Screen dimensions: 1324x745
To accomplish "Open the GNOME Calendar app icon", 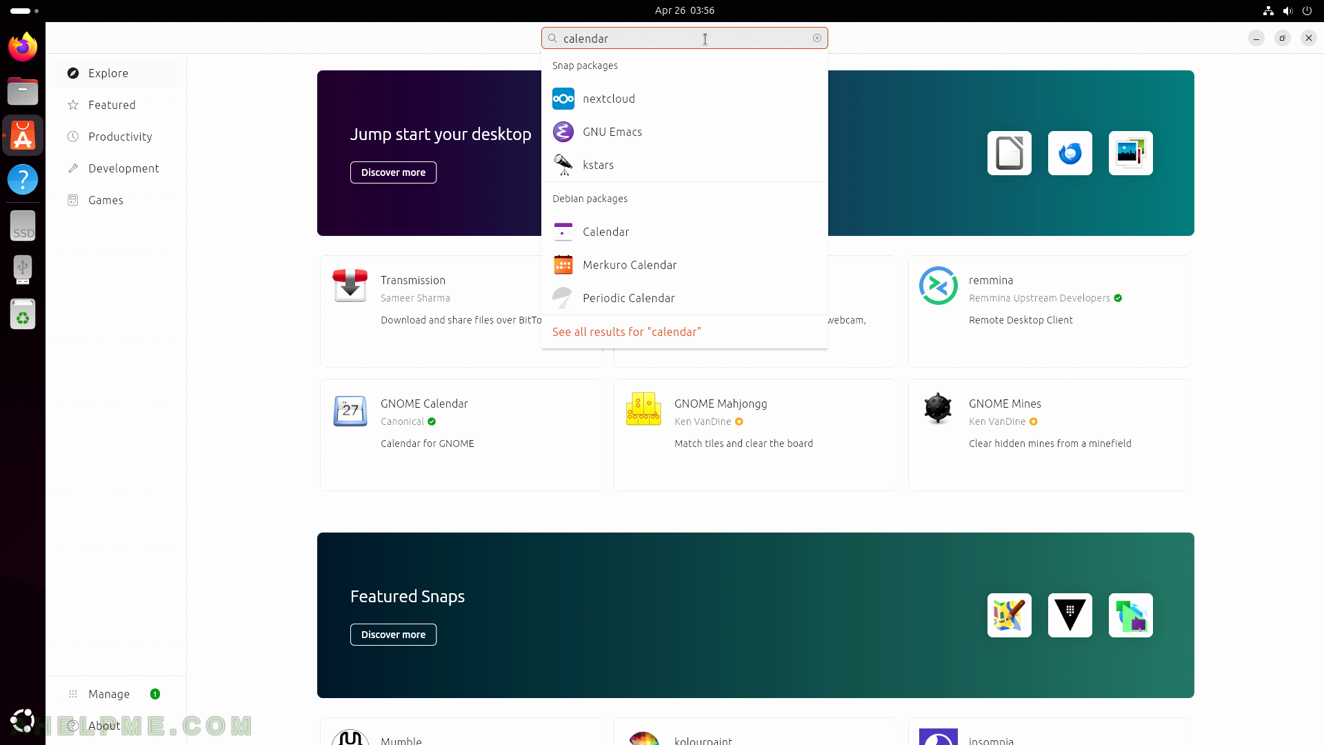I will [x=350, y=410].
